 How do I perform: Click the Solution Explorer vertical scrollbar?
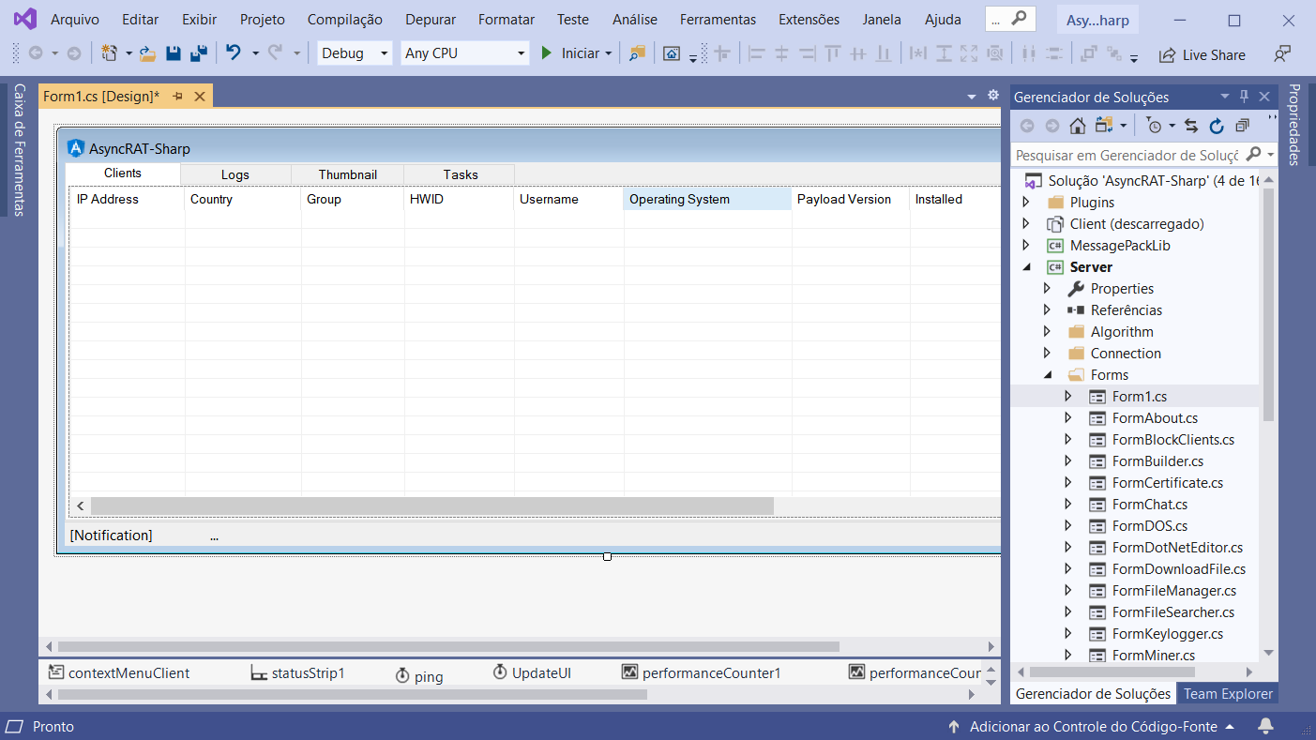point(1268,305)
